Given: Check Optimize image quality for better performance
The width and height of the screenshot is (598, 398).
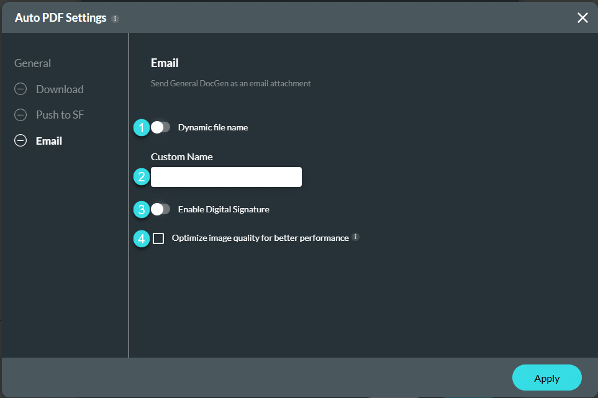Looking at the screenshot, I should [x=158, y=238].
